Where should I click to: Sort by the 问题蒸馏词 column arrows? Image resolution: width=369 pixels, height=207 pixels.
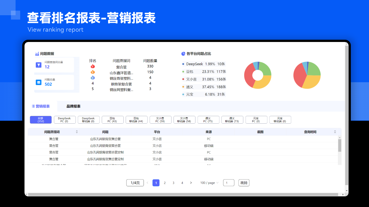tap(77, 132)
